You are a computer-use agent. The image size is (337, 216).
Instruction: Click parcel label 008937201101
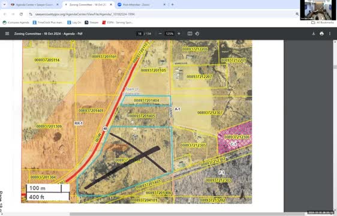104,56
